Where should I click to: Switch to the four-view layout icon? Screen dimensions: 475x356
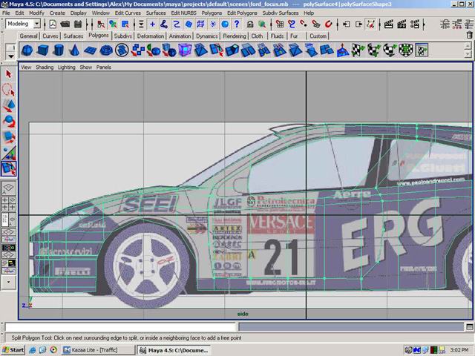coord(9,204)
